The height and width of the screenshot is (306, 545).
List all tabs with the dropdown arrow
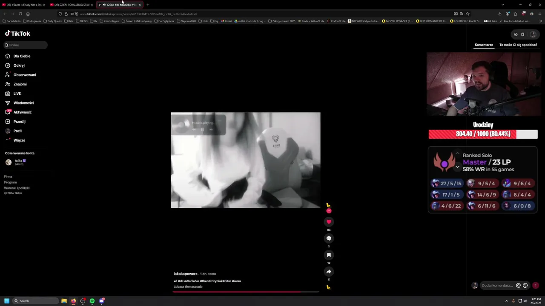(502, 5)
